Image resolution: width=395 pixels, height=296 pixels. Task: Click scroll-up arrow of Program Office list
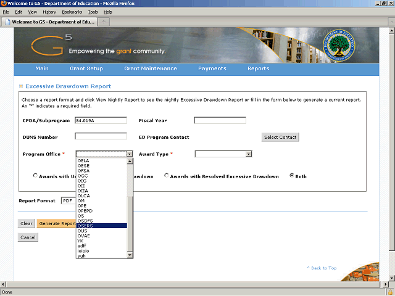(x=130, y=161)
